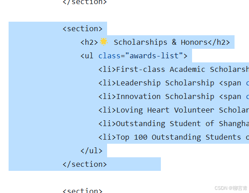Click the CSDN watermark text

tap(231, 188)
